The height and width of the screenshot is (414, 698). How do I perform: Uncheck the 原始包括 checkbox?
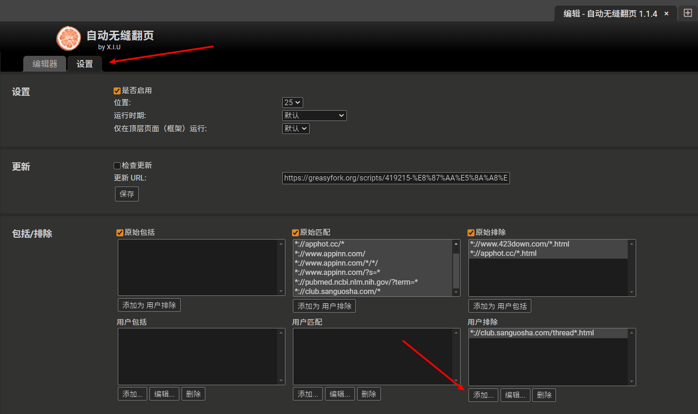click(x=120, y=233)
